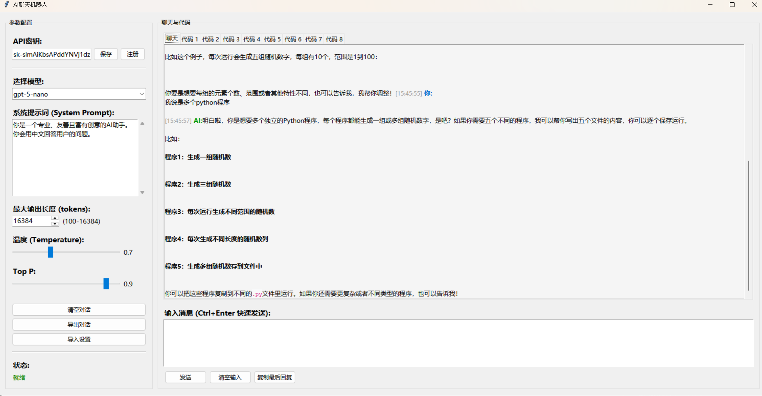Viewport: 762px width, 396px height.
Task: Increase max tokens with spinner up arrow
Action: pyautogui.click(x=55, y=218)
